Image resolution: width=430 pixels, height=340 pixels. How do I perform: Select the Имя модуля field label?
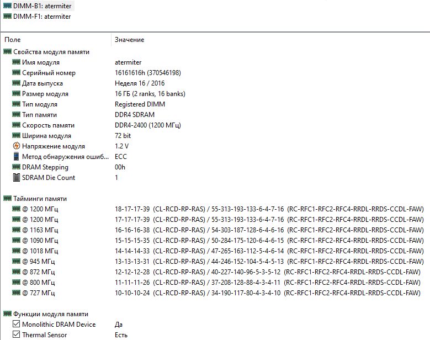(x=41, y=62)
